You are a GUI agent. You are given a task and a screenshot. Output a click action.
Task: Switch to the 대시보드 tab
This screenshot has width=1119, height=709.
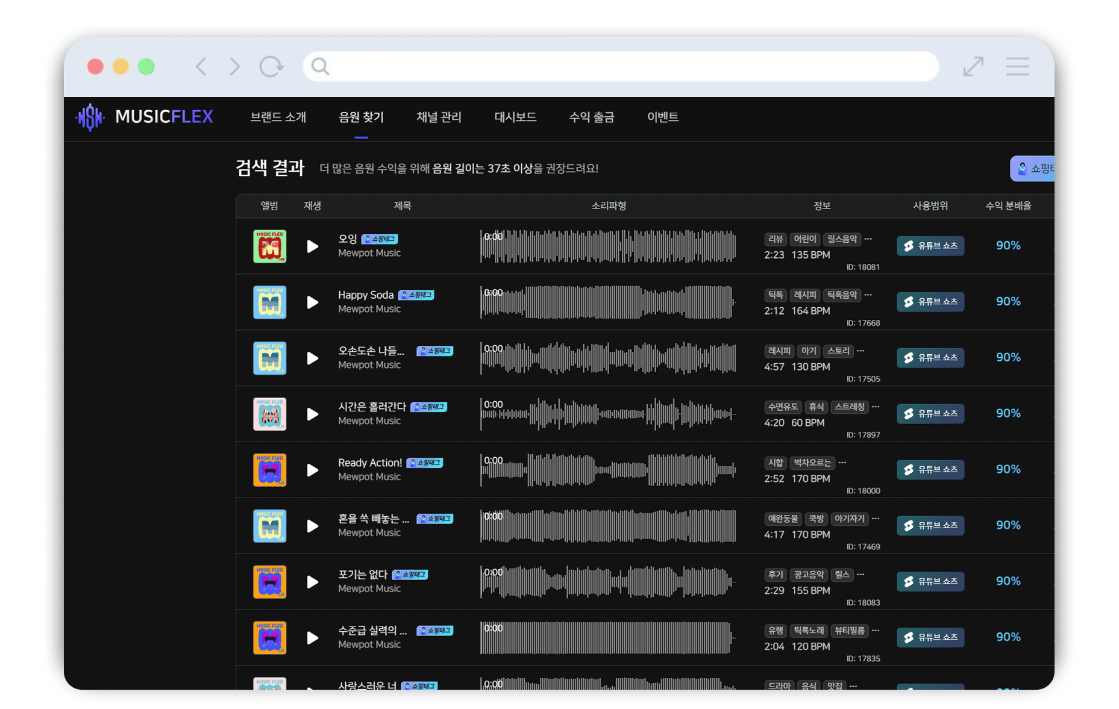click(x=515, y=117)
